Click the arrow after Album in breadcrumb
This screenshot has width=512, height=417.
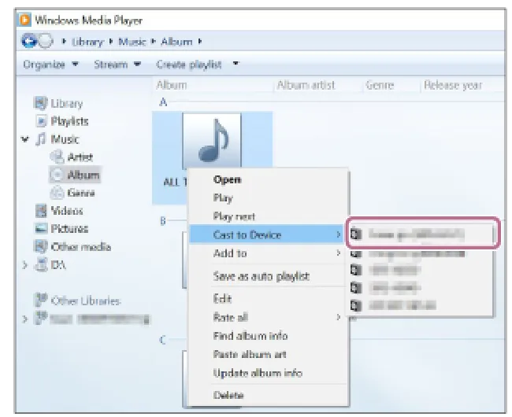pyautogui.click(x=200, y=42)
